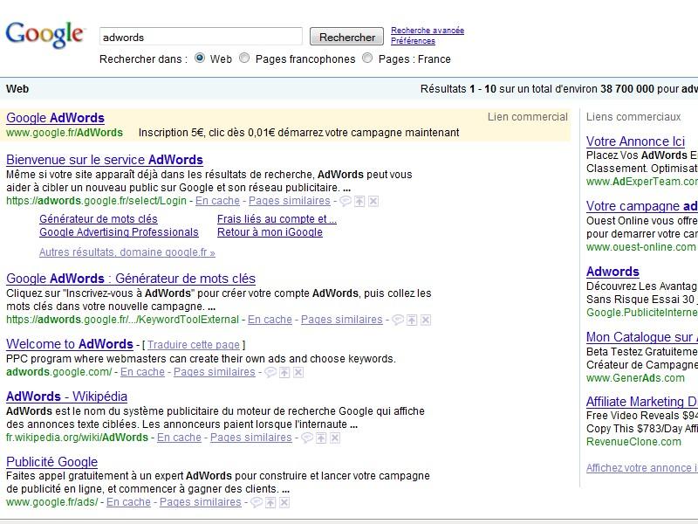Remove the Wikipédia result with X icon
Viewport: 698px width, 524px height.
click(335, 438)
